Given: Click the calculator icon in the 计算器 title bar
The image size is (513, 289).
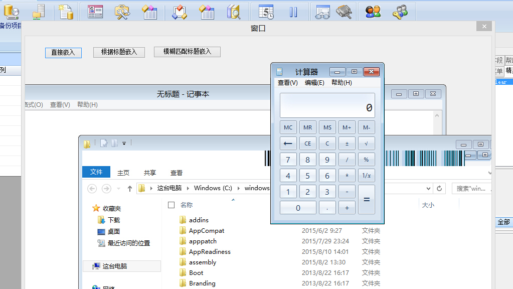Looking at the screenshot, I should click(279, 72).
